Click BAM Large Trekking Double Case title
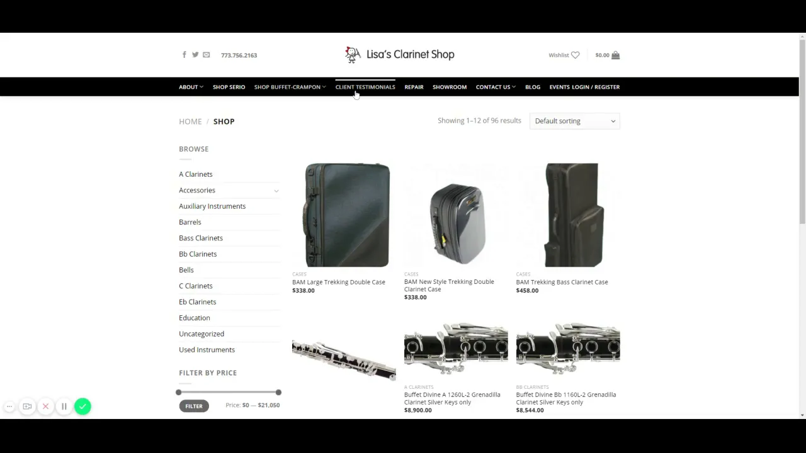This screenshot has width=806, height=453. [339, 282]
